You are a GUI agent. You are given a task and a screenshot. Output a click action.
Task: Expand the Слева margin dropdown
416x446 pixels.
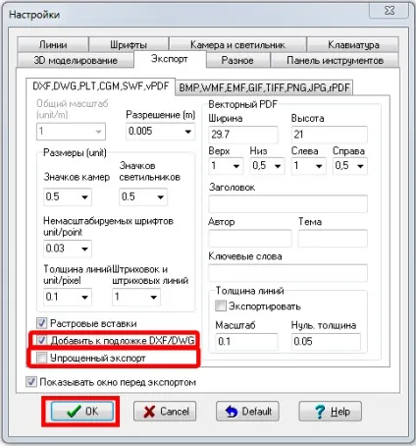click(319, 166)
